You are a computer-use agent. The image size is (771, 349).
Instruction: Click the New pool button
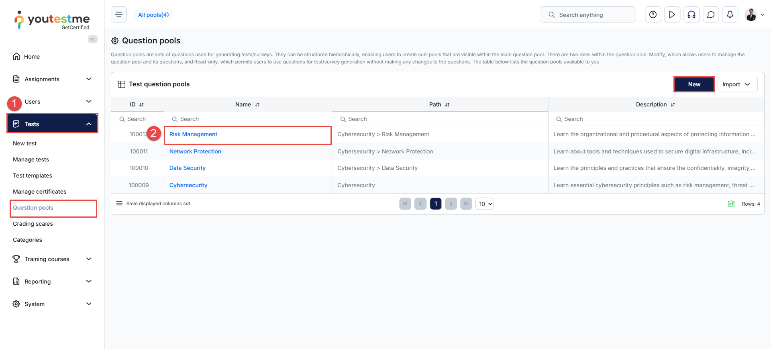pyautogui.click(x=693, y=84)
